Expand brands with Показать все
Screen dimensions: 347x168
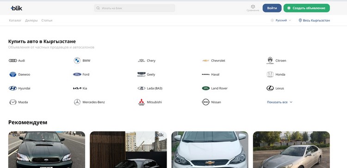point(279,102)
